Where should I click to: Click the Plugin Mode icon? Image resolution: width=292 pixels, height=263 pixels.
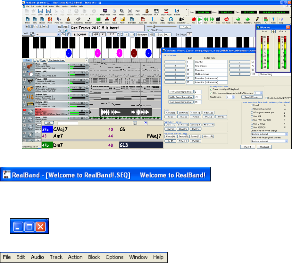tap(105, 12)
